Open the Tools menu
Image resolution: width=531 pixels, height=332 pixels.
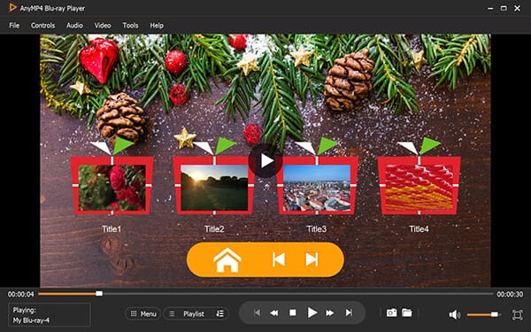pyautogui.click(x=130, y=26)
